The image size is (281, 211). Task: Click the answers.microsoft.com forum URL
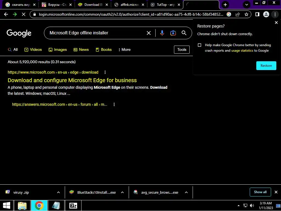coord(60,104)
